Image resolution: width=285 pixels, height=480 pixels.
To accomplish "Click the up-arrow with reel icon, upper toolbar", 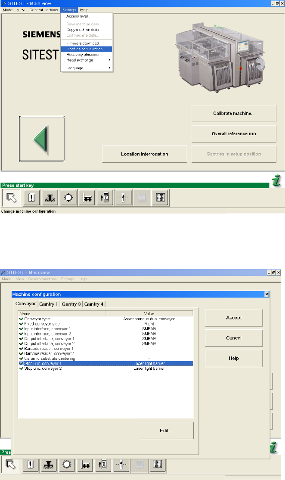I will [x=105, y=198].
